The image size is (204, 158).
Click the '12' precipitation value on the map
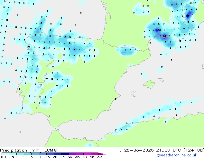click(x=160, y=36)
